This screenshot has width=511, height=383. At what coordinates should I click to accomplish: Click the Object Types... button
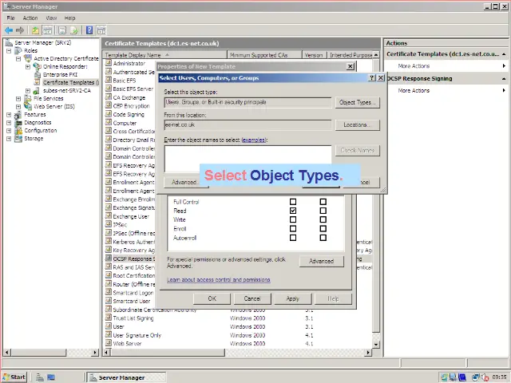click(x=356, y=103)
